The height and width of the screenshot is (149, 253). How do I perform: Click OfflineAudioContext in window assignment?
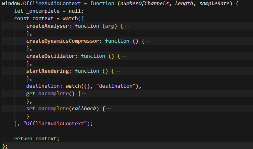coord(52,4)
